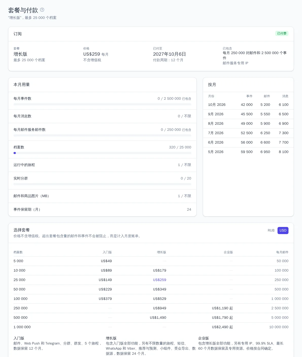Click the 59 500 events value
Image resolution: width=302 pixels, height=357 pixels.
(247, 152)
